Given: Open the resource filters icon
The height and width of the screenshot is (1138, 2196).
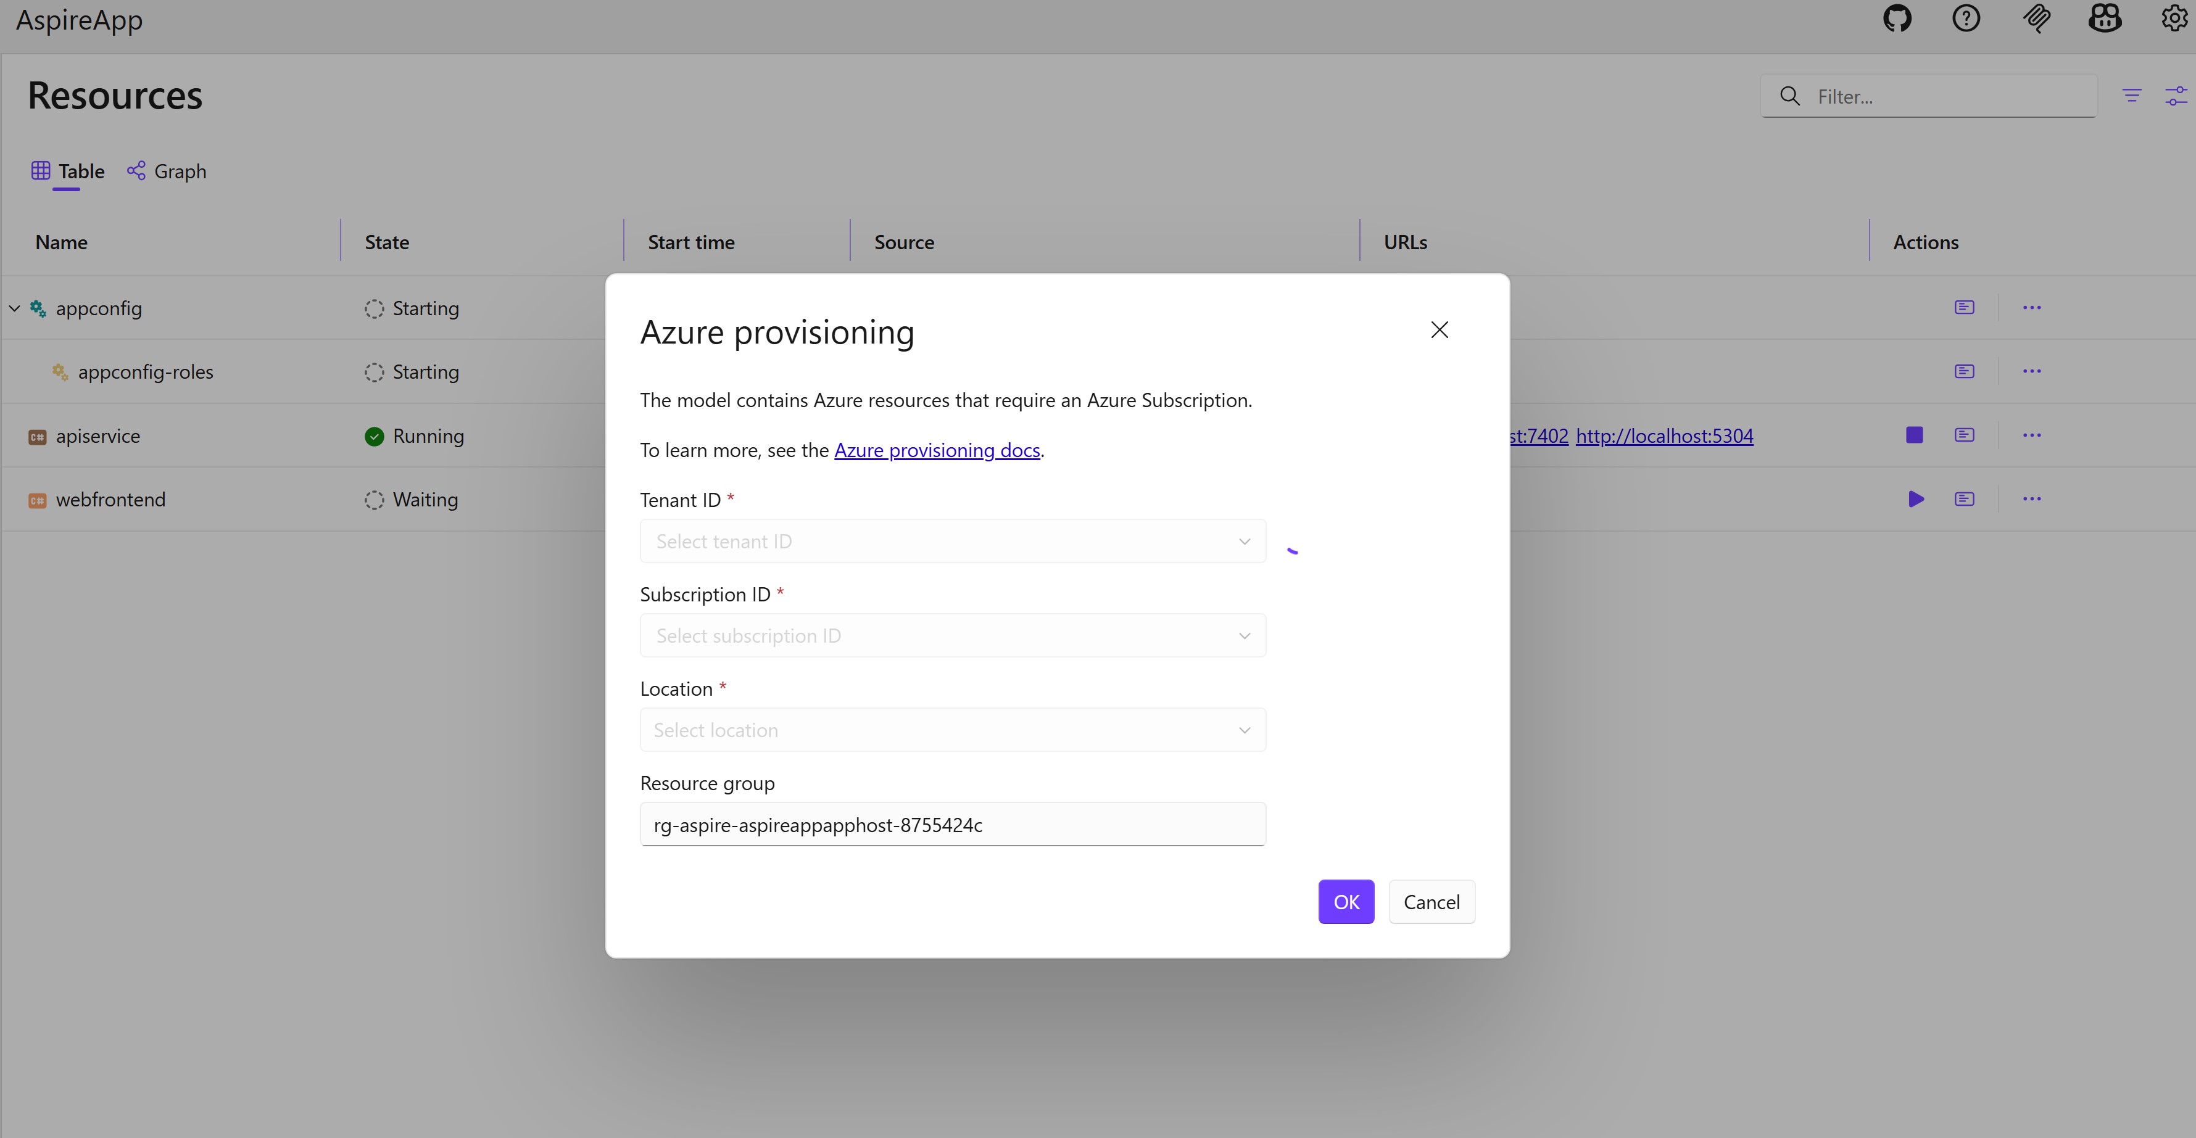Looking at the screenshot, I should [x=2131, y=96].
